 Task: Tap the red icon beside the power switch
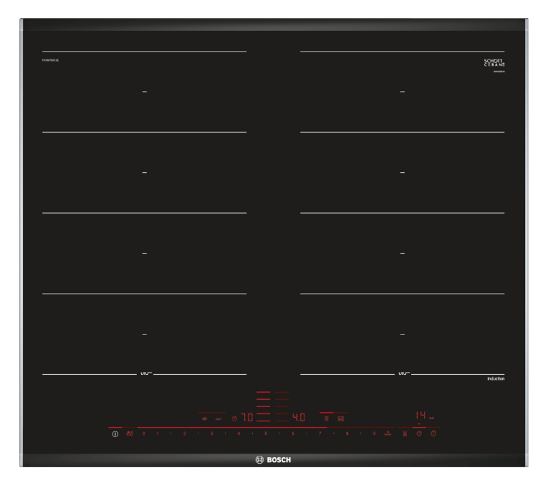(x=130, y=434)
